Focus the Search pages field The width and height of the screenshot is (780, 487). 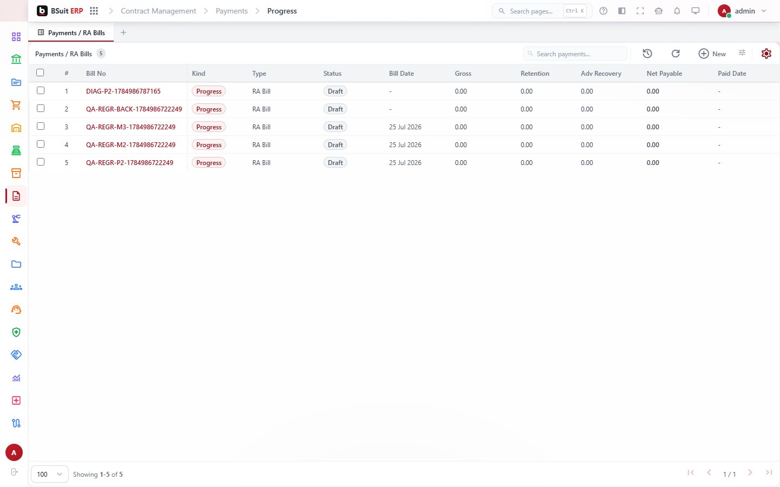pyautogui.click(x=542, y=11)
